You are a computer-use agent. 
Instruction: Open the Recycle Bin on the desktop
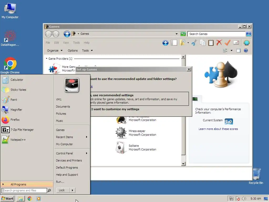[256, 176]
